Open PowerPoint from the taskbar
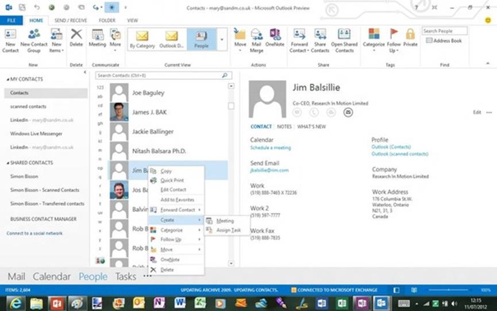The width and height of the screenshot is (497, 311). [x=57, y=304]
